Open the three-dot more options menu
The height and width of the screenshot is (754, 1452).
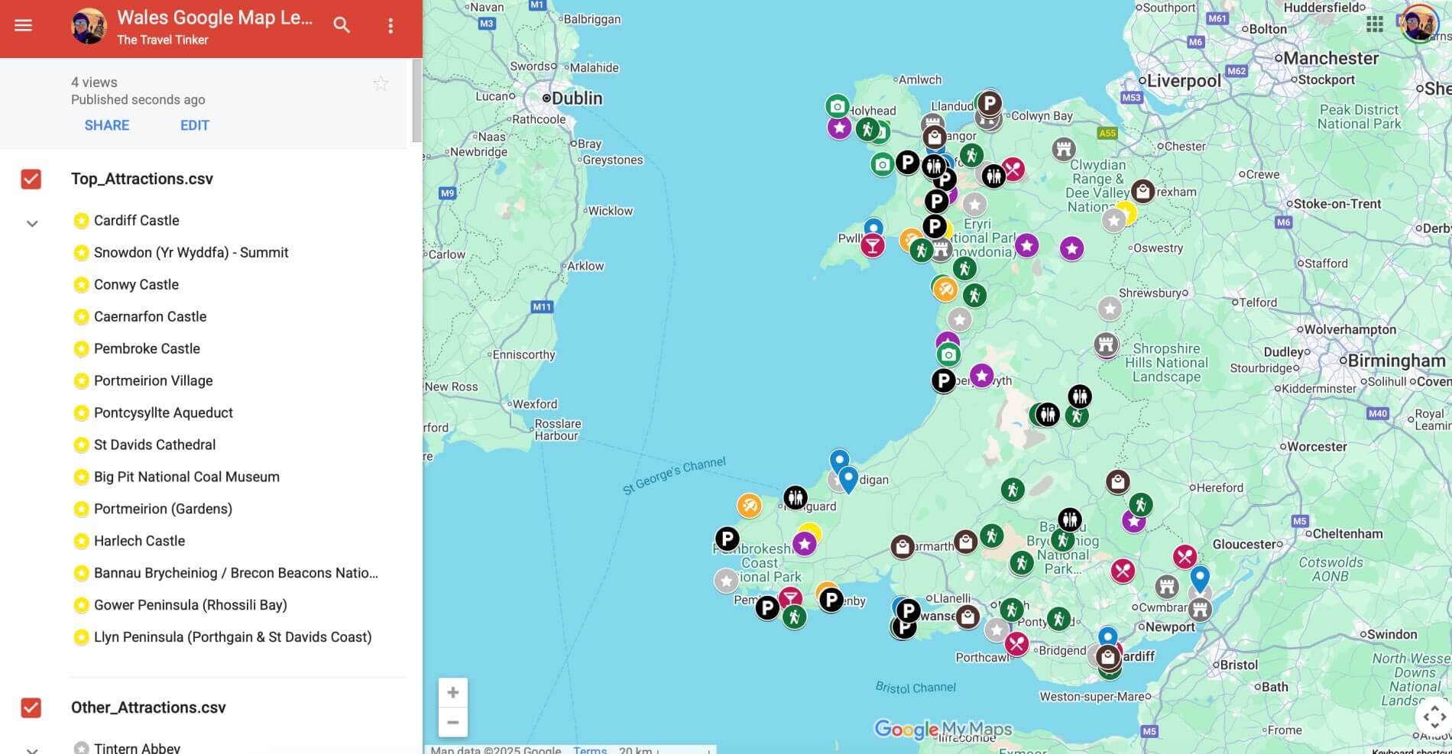391,26
